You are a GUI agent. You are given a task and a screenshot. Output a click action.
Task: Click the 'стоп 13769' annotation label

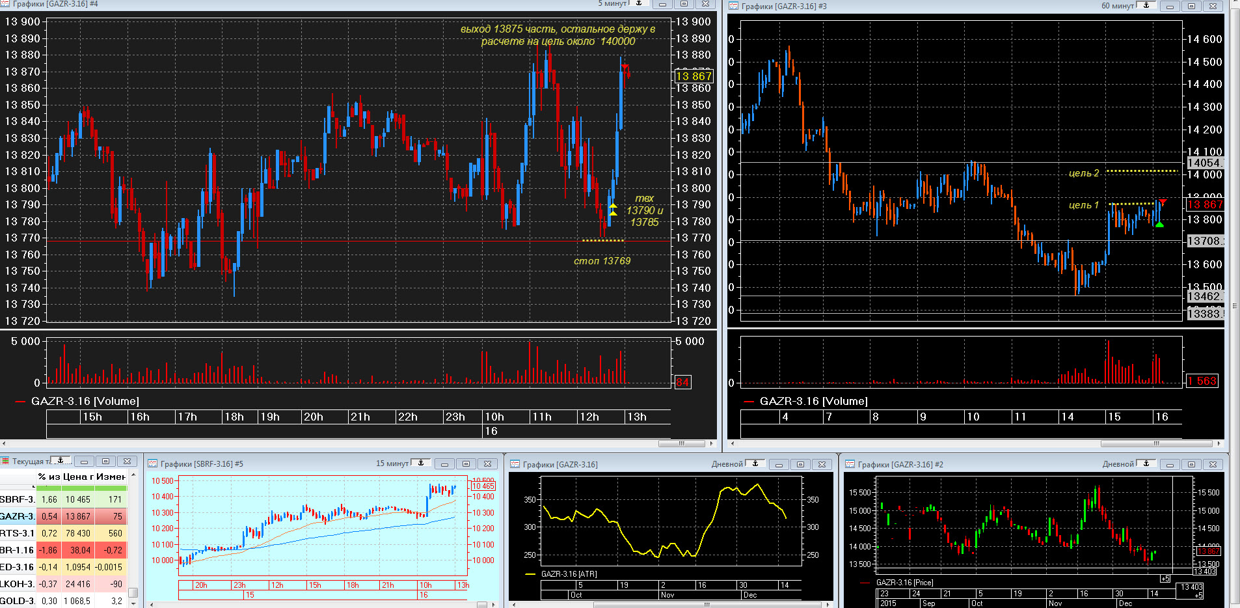click(602, 261)
